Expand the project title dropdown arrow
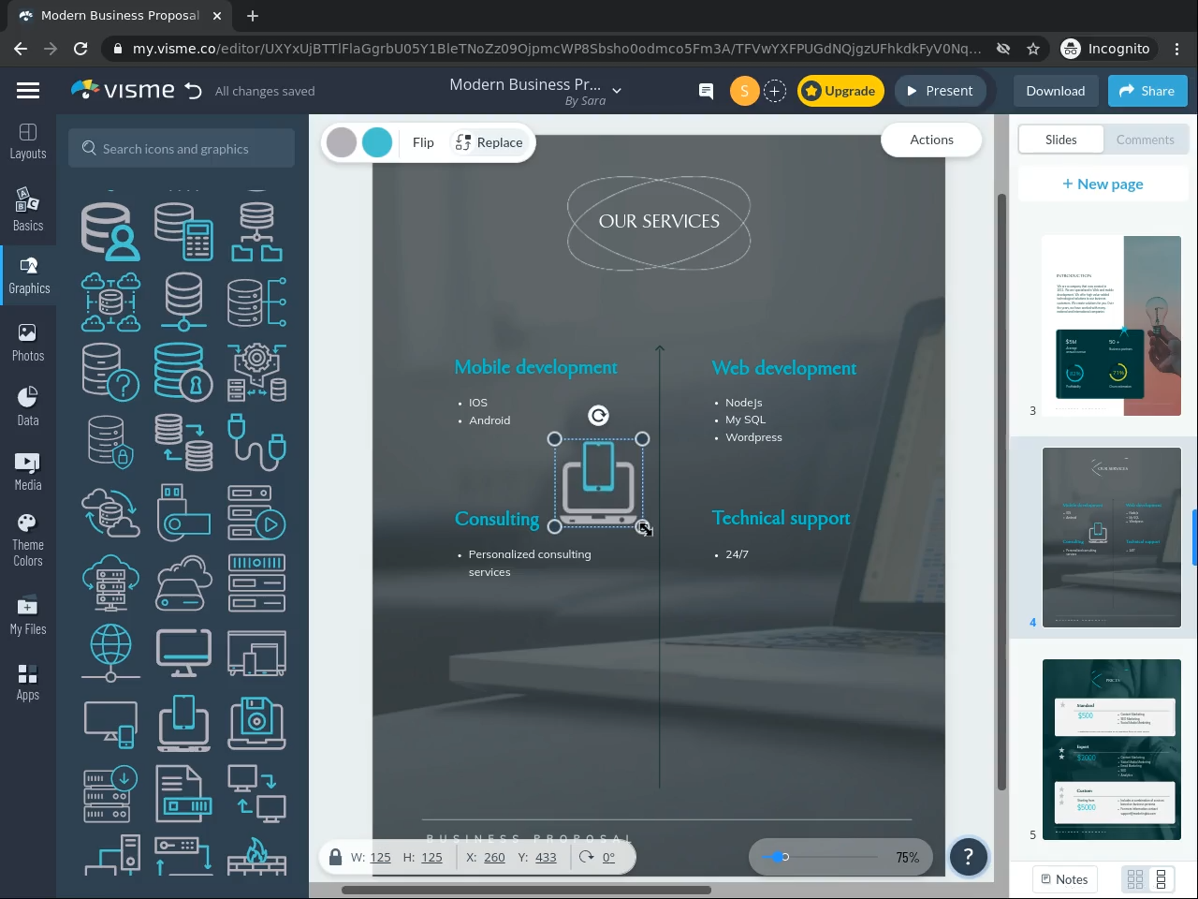 pos(617,91)
